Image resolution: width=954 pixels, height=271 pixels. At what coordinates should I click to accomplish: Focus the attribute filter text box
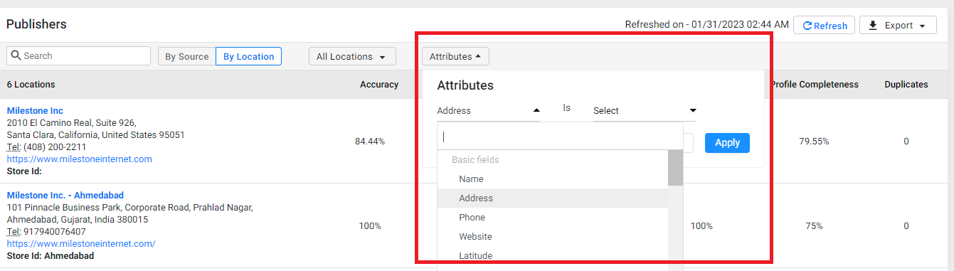[560, 137]
